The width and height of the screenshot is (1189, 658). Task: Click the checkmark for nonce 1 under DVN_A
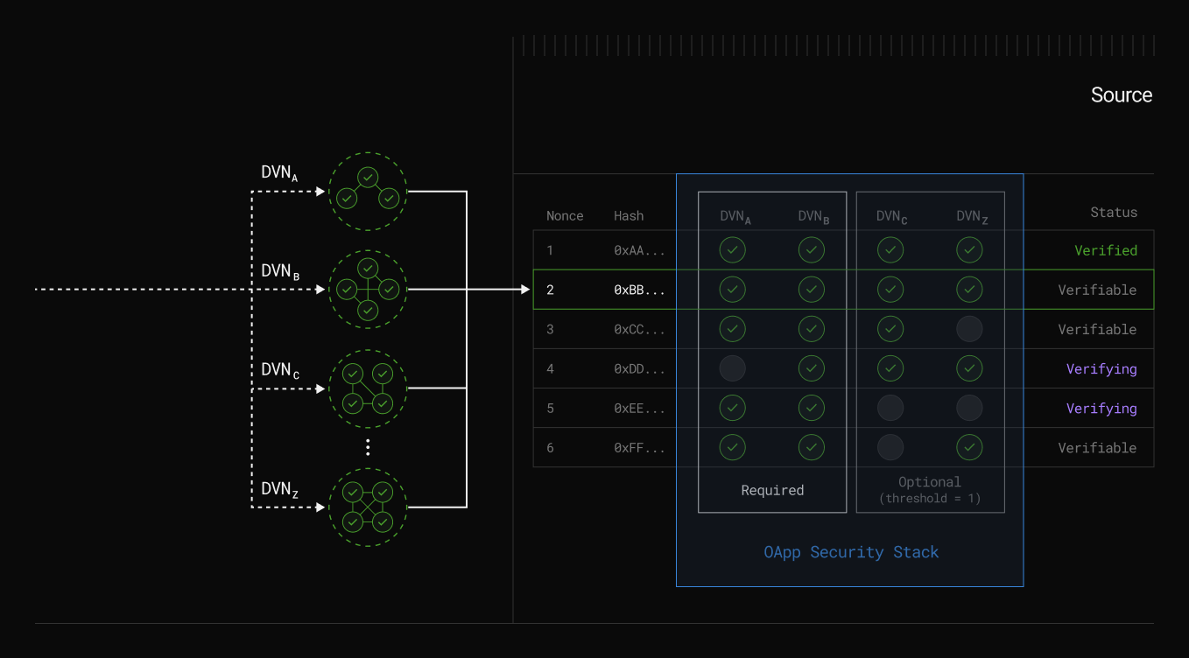point(732,249)
